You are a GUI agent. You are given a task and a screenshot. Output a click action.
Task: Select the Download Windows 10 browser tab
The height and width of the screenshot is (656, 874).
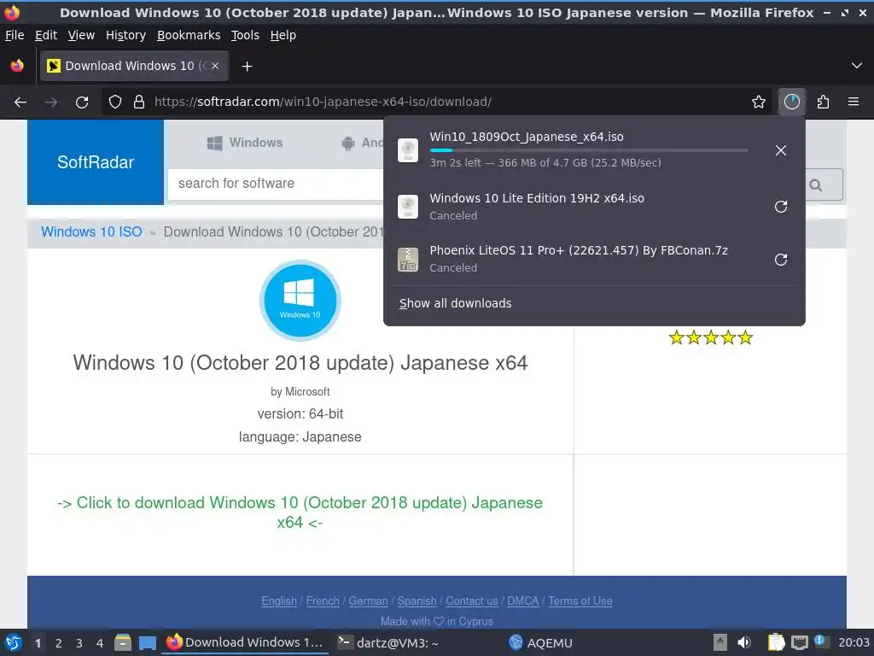click(x=134, y=66)
